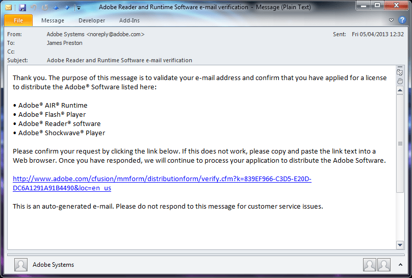Open the File tab
This screenshot has width=412, height=278.
click(x=18, y=20)
